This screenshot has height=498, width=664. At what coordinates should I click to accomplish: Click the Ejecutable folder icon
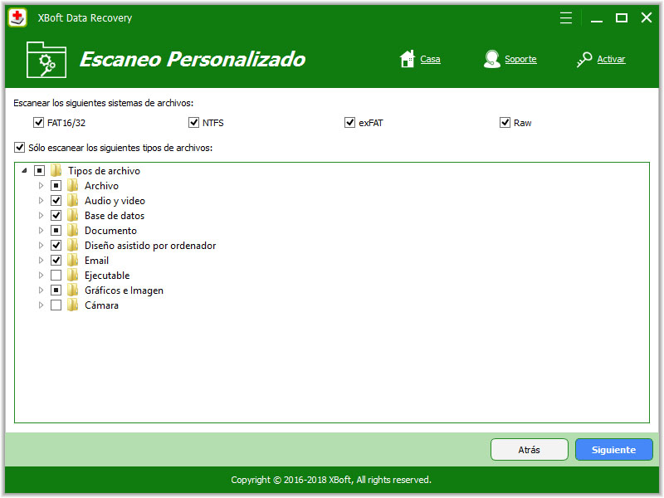pyautogui.click(x=72, y=276)
